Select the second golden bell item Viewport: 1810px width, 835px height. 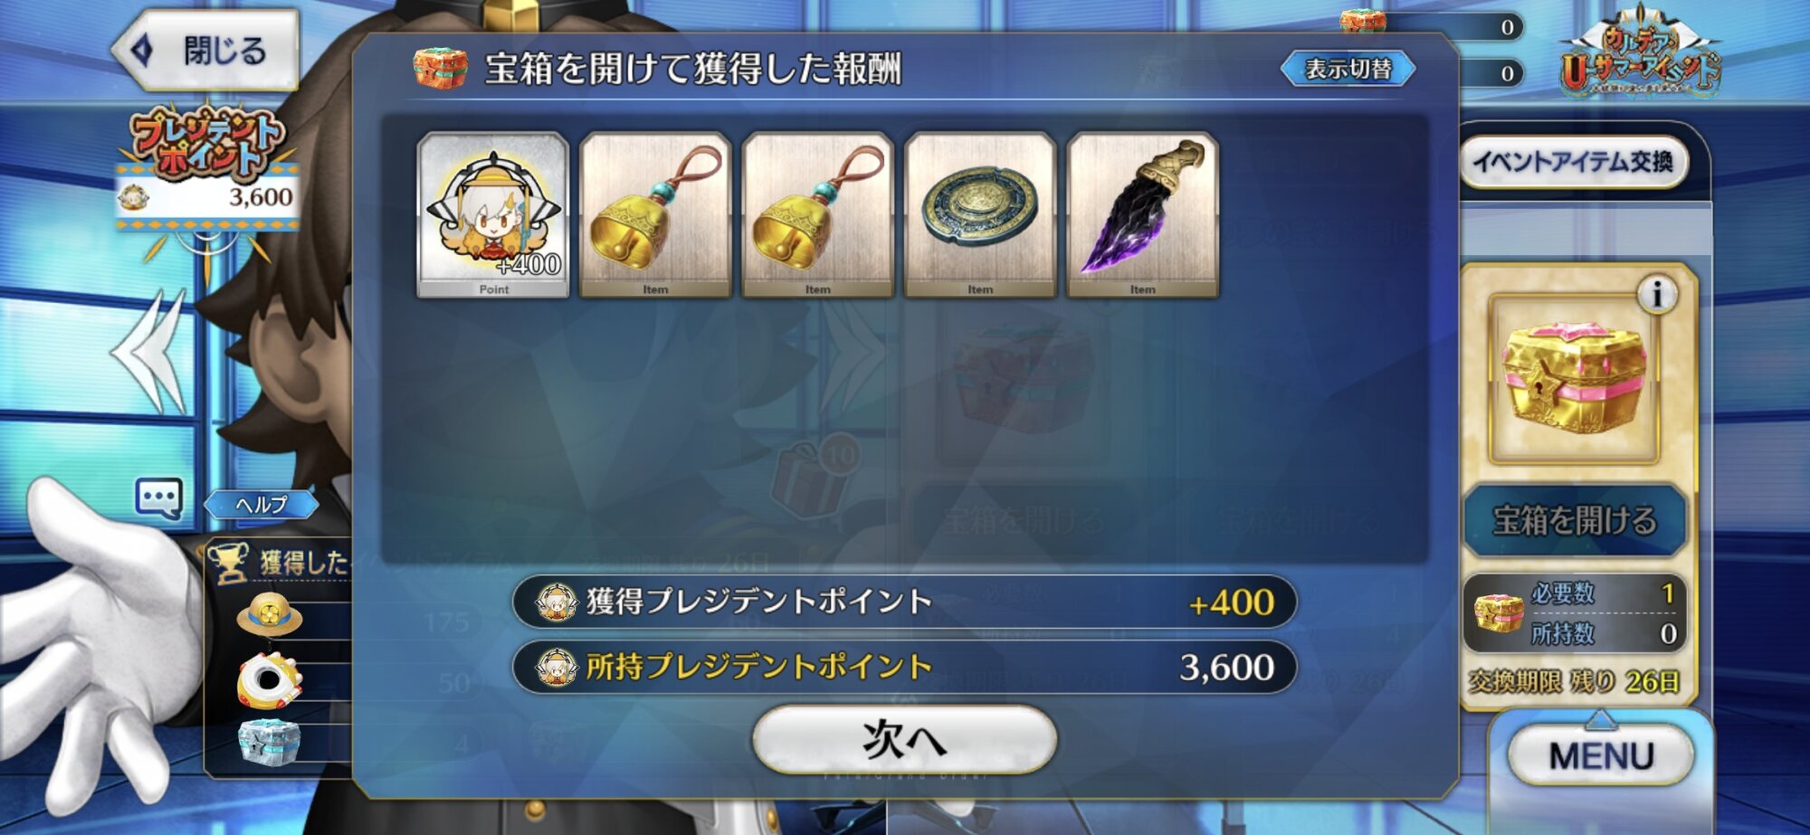[818, 215]
